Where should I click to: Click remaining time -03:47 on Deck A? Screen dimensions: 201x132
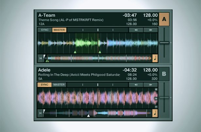(x=130, y=15)
